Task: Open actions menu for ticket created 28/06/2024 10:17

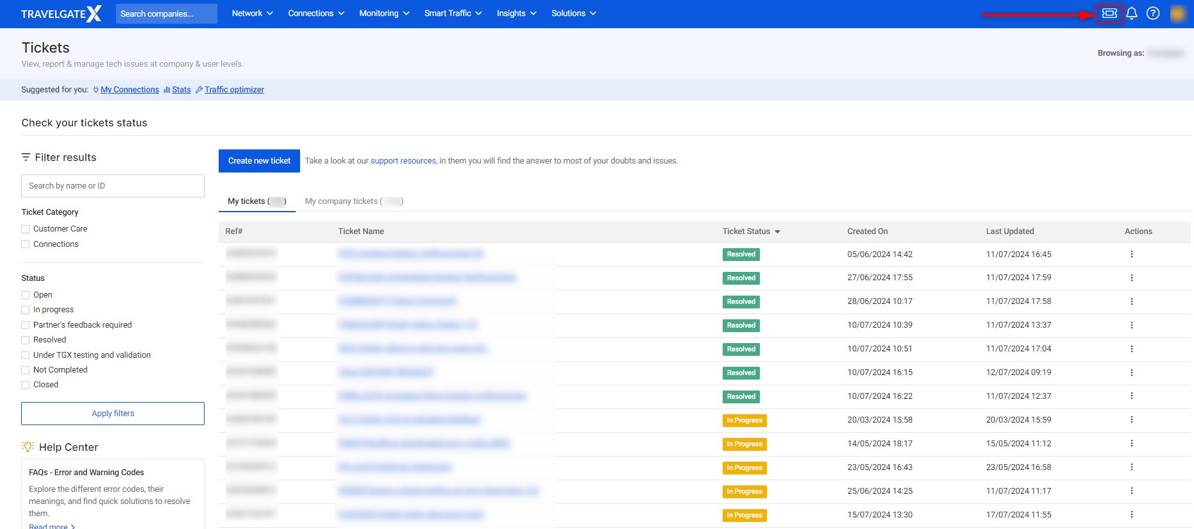Action: point(1132,301)
